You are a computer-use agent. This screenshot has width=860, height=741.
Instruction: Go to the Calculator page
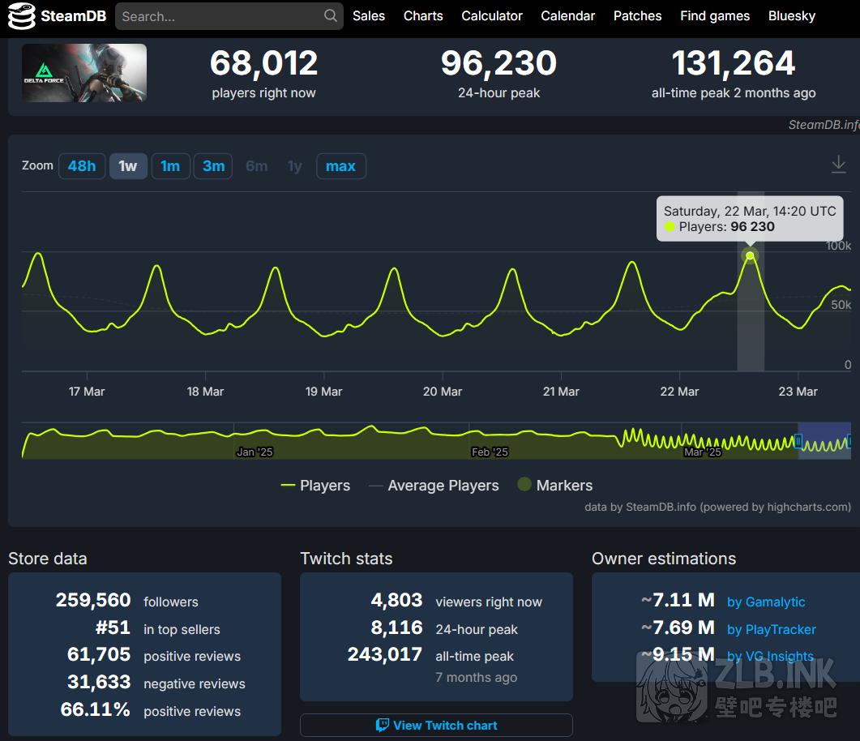(x=492, y=16)
